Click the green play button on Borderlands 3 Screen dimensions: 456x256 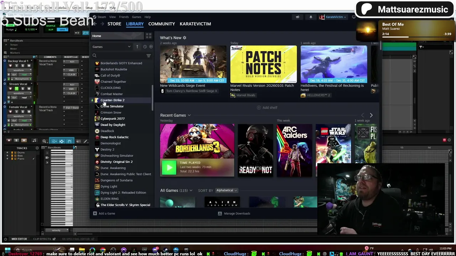[x=169, y=167]
